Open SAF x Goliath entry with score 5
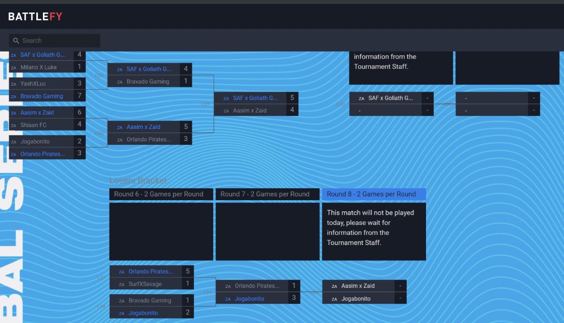The image size is (564, 323). [x=256, y=98]
